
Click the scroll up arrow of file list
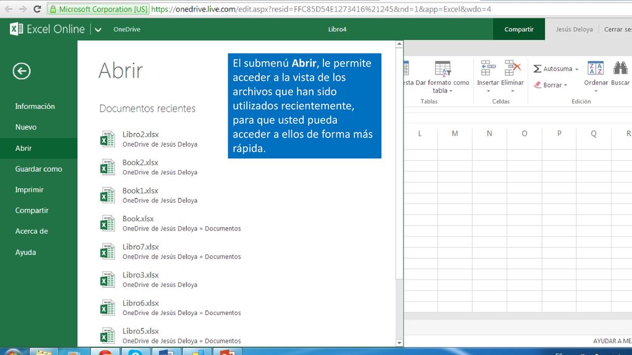click(399, 44)
